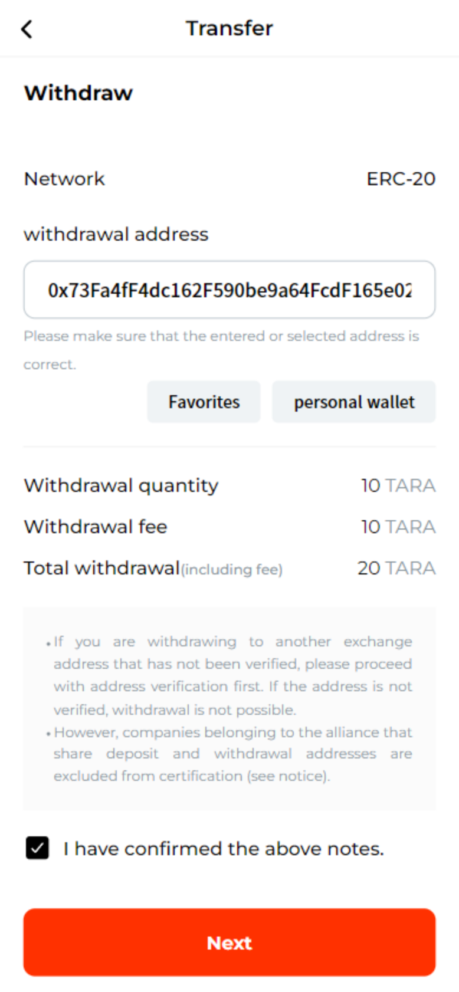Click the Transfer page title
The height and width of the screenshot is (992, 459).
coord(229,28)
